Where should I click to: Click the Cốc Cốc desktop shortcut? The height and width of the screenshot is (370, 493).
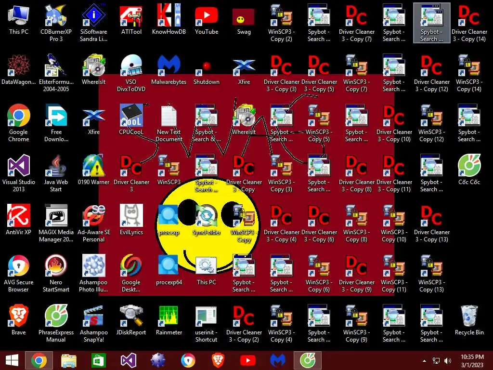click(x=469, y=169)
